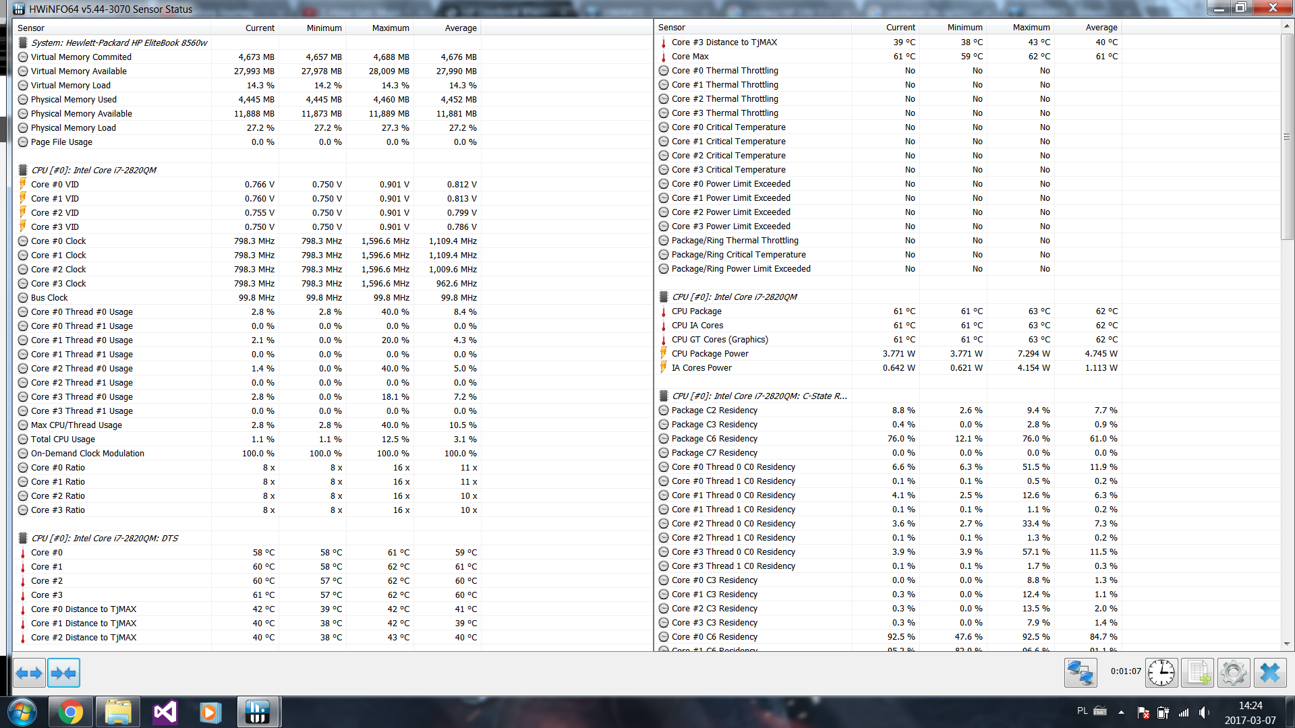Show hidden tray icons arrow
Screen dimensions: 1295x728
[x=1121, y=712]
